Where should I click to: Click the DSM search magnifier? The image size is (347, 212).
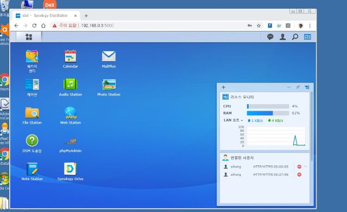coord(295,37)
